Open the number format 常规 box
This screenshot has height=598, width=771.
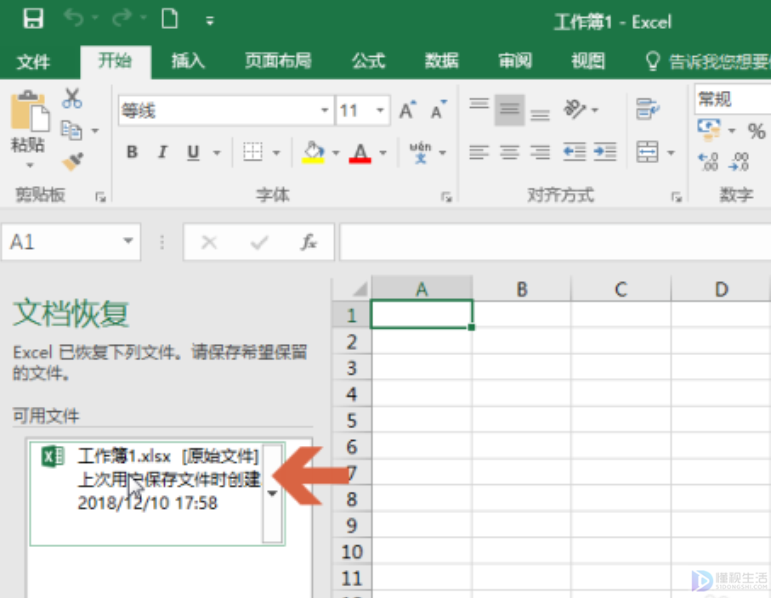[733, 99]
